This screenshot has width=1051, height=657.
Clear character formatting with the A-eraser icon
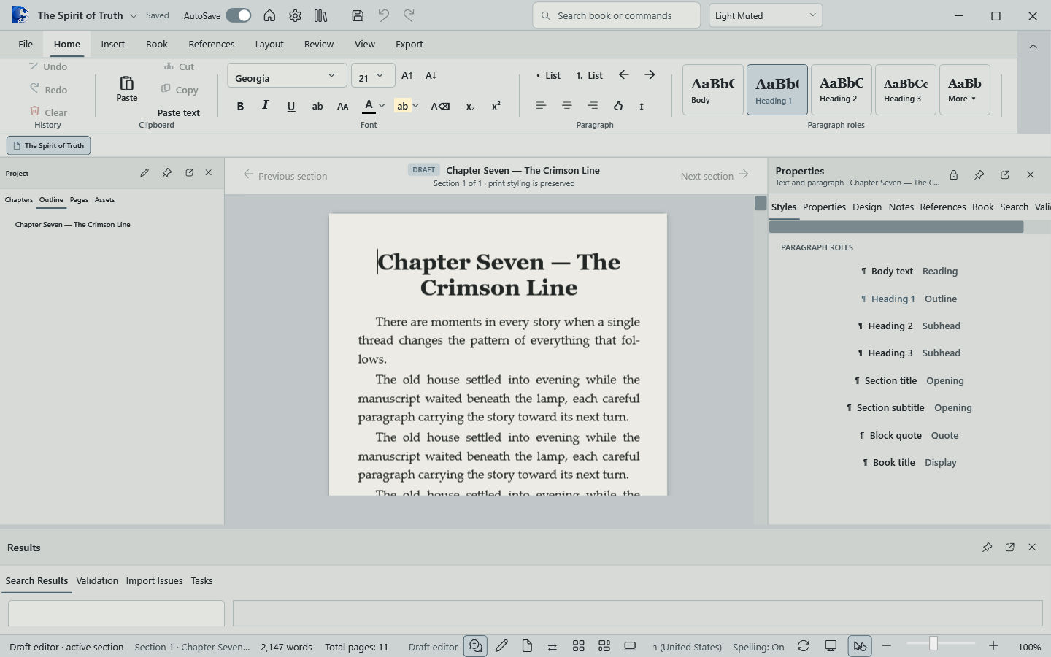[x=440, y=106]
